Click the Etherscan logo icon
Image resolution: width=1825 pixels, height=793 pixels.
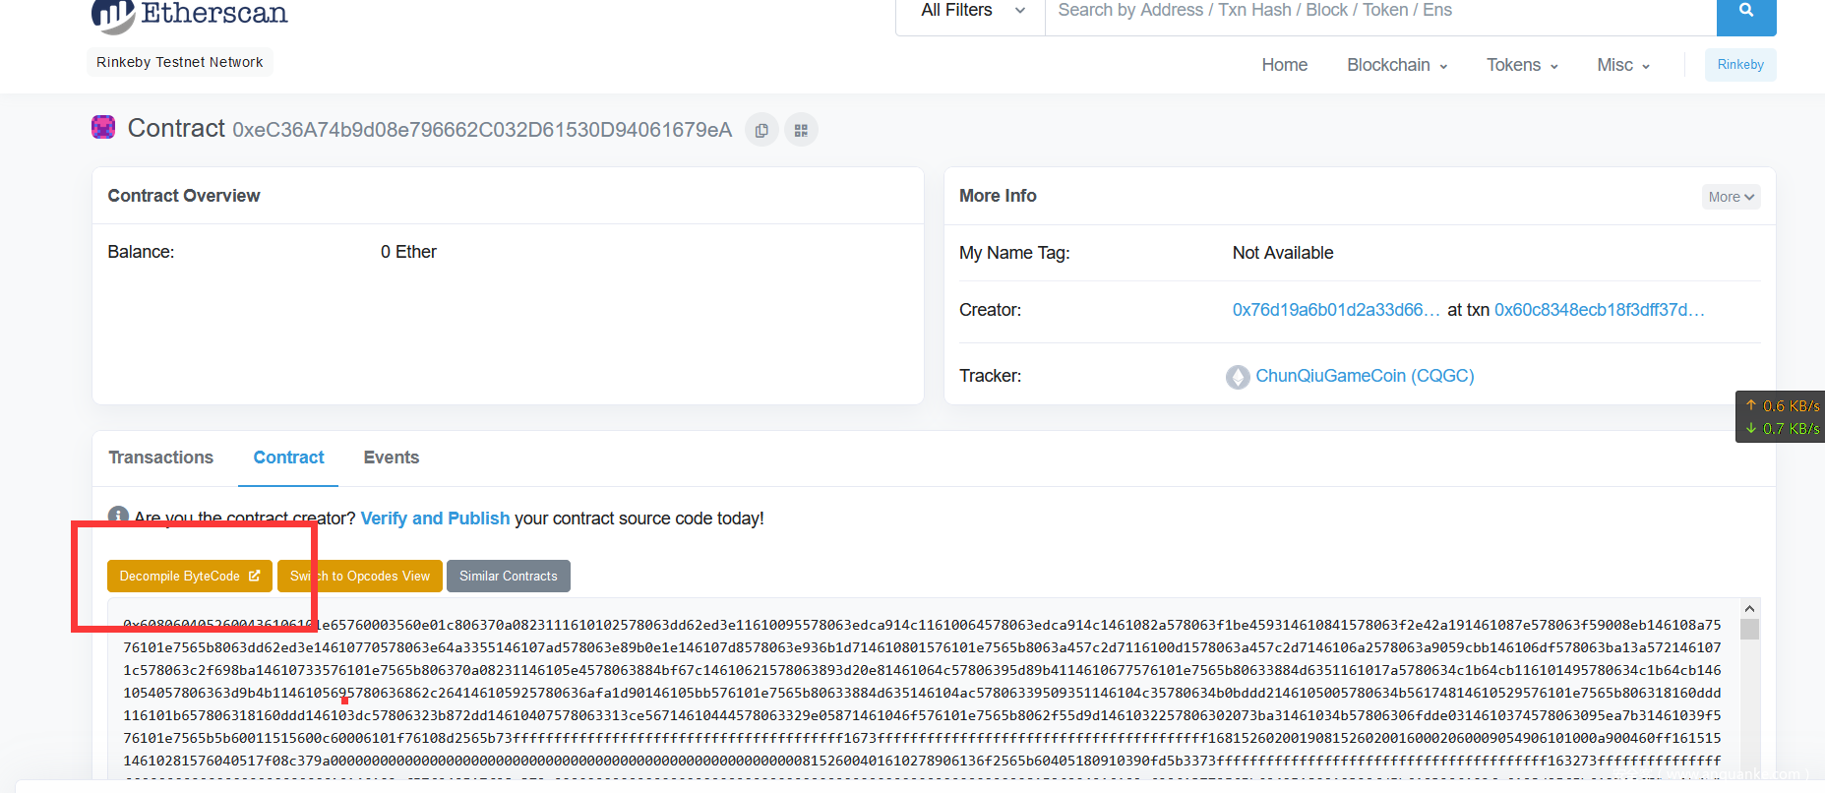click(x=112, y=14)
